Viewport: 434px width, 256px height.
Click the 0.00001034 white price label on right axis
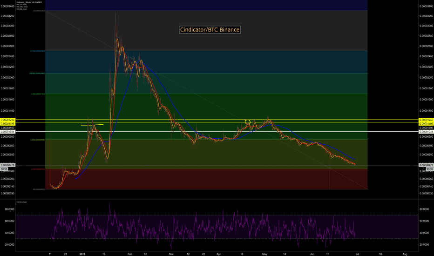[x=426, y=132]
